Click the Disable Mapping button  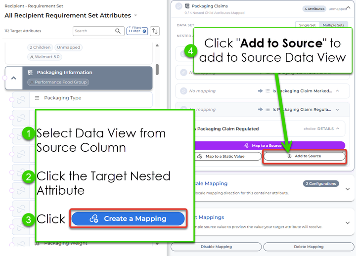216,247
